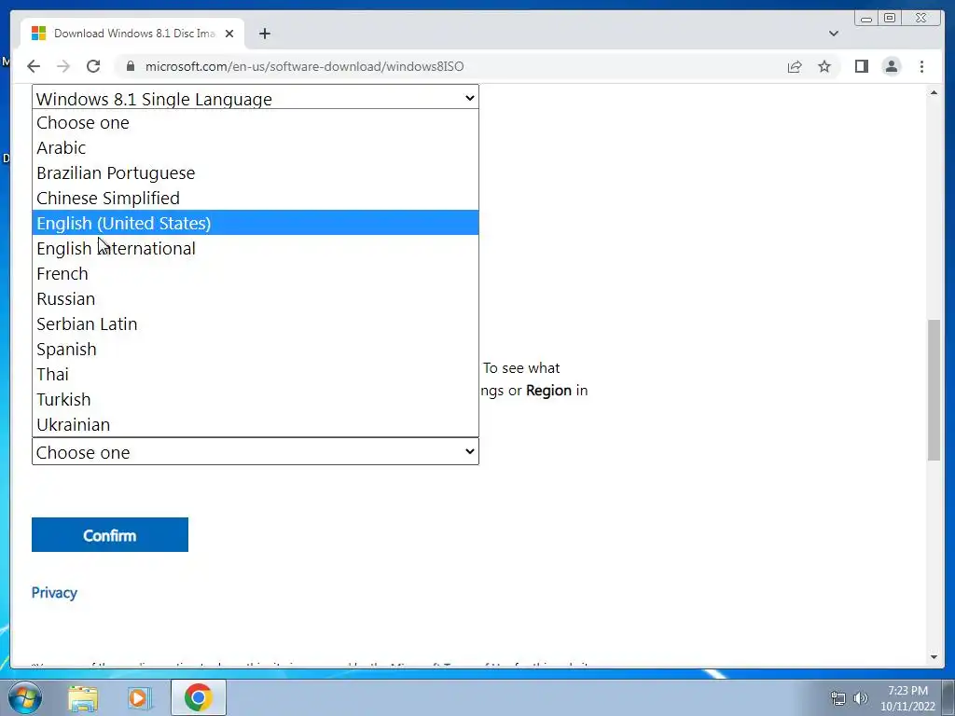Open the taskbar clock and date
The width and height of the screenshot is (955, 716).
pos(907,698)
